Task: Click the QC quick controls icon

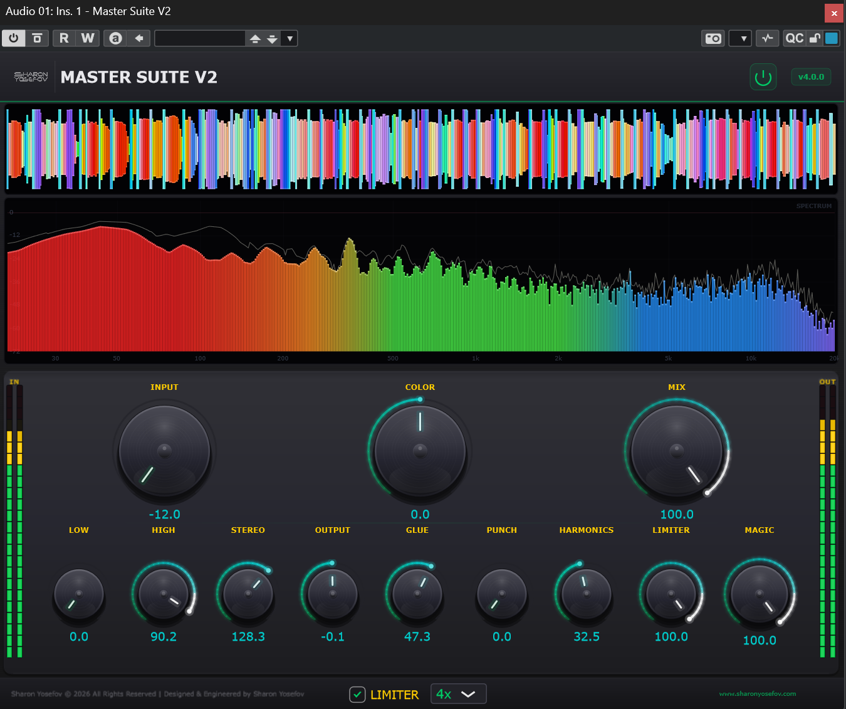Action: 793,38
